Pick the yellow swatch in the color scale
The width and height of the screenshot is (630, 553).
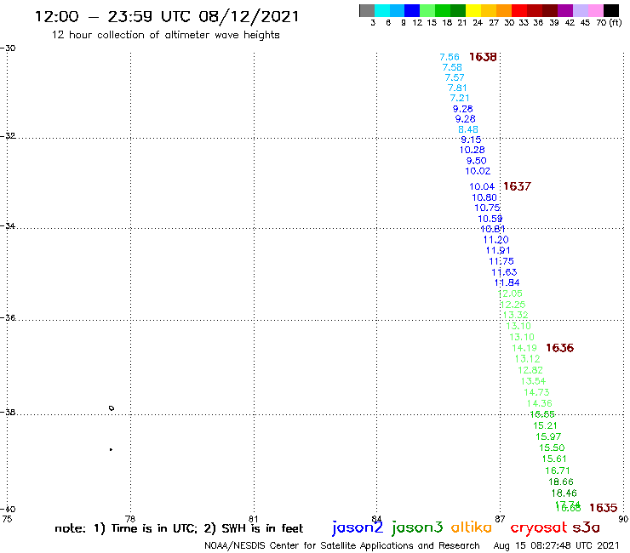[473, 10]
